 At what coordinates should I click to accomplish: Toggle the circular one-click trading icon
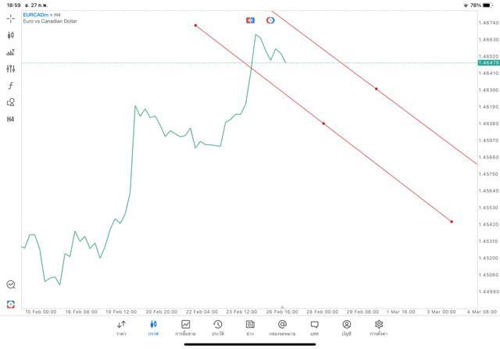click(x=270, y=20)
